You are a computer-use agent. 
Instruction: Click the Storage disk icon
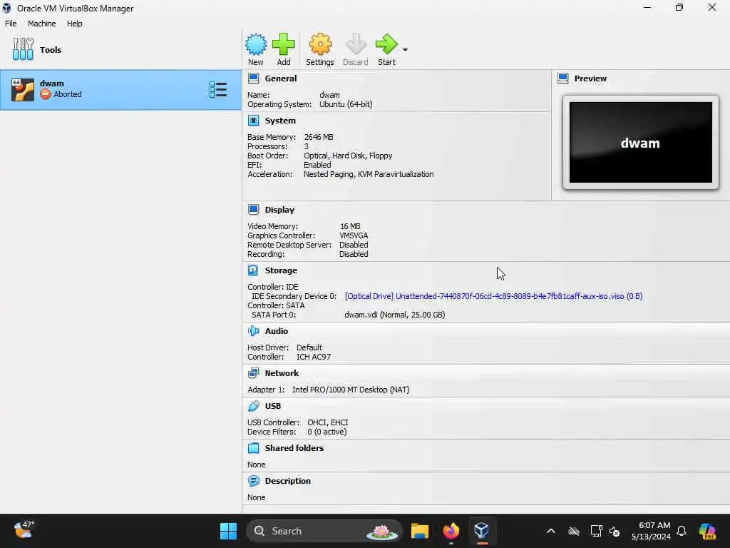253,270
